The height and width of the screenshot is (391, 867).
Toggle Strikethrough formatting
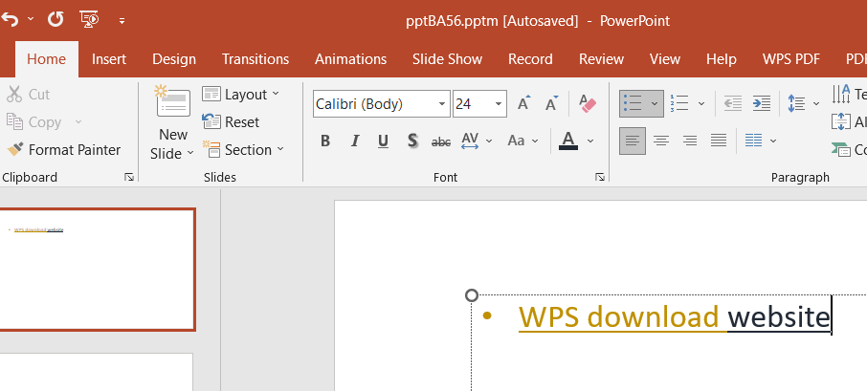click(x=441, y=141)
